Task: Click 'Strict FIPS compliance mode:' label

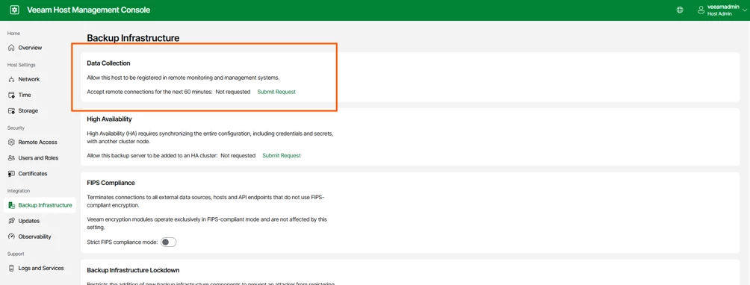Action: tap(123, 242)
